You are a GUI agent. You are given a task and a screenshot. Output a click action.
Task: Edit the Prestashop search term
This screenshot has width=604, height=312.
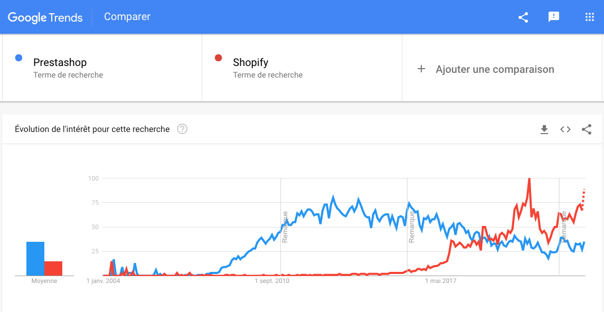(x=60, y=63)
